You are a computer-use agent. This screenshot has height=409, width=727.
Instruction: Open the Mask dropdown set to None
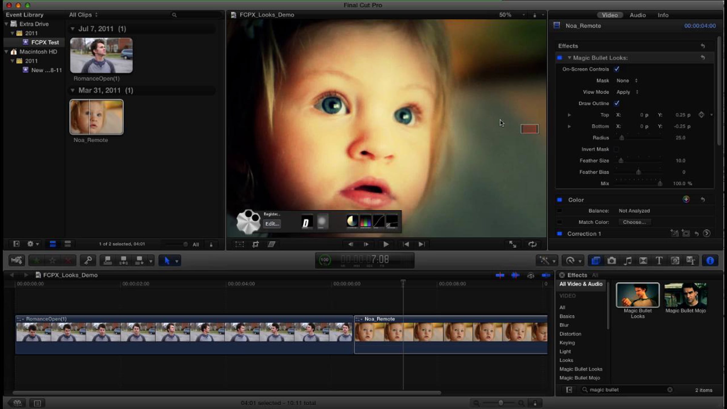click(x=627, y=81)
